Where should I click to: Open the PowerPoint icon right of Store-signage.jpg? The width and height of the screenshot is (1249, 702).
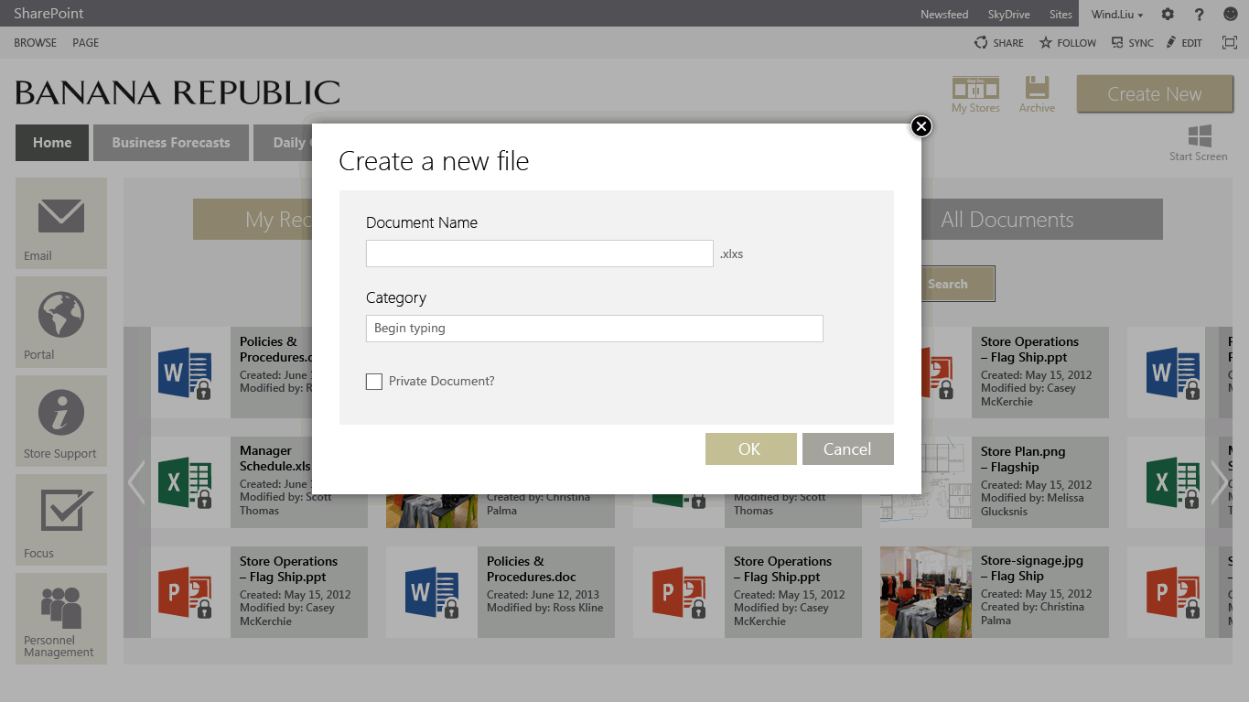pyautogui.click(x=1173, y=592)
